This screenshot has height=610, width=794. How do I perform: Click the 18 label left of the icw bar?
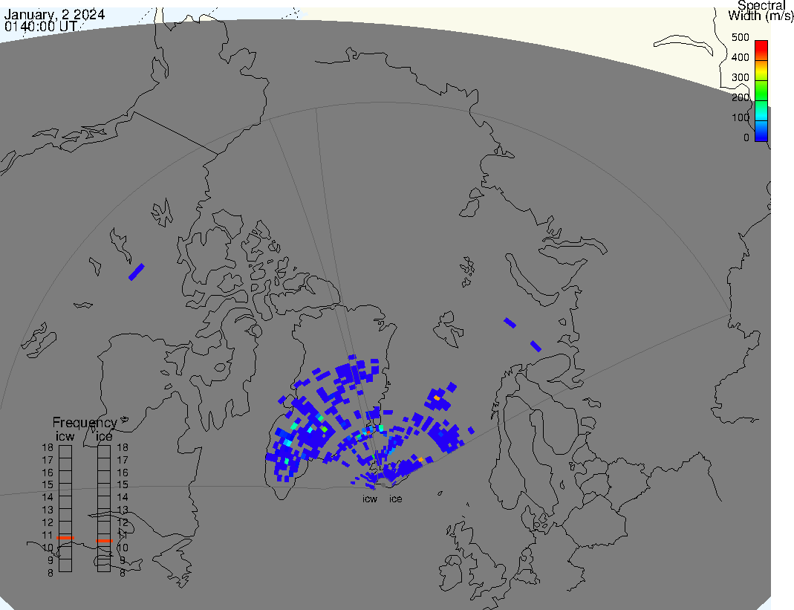point(48,448)
